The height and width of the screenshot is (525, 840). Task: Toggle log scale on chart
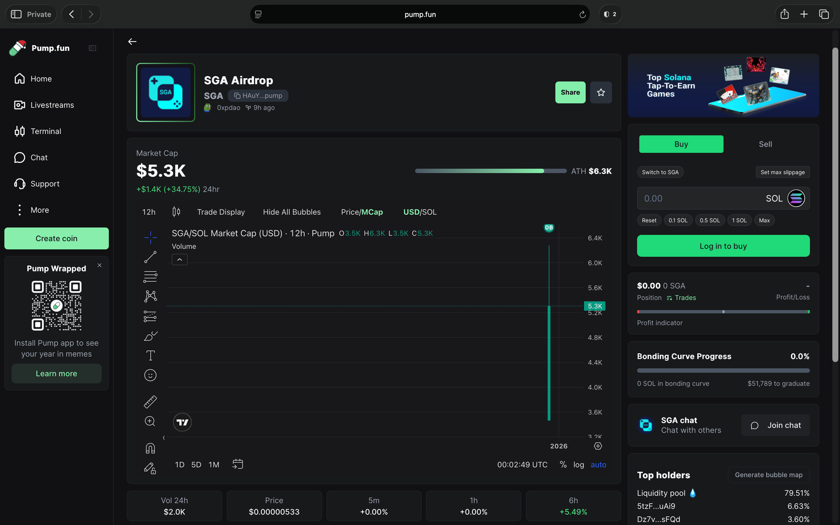point(579,465)
